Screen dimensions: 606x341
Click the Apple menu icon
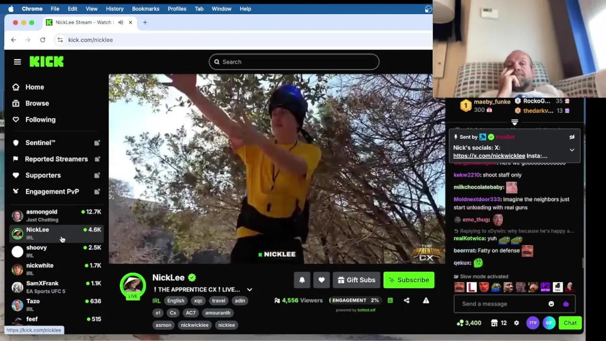coord(11,9)
